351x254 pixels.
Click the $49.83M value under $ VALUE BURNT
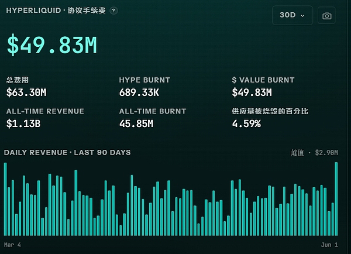252,92
